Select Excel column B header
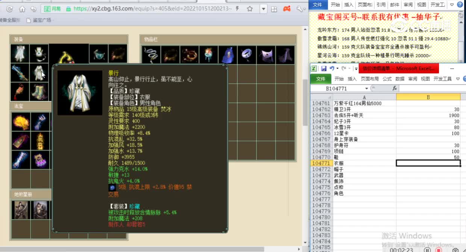This screenshot has width=466, height=252. tap(428, 97)
